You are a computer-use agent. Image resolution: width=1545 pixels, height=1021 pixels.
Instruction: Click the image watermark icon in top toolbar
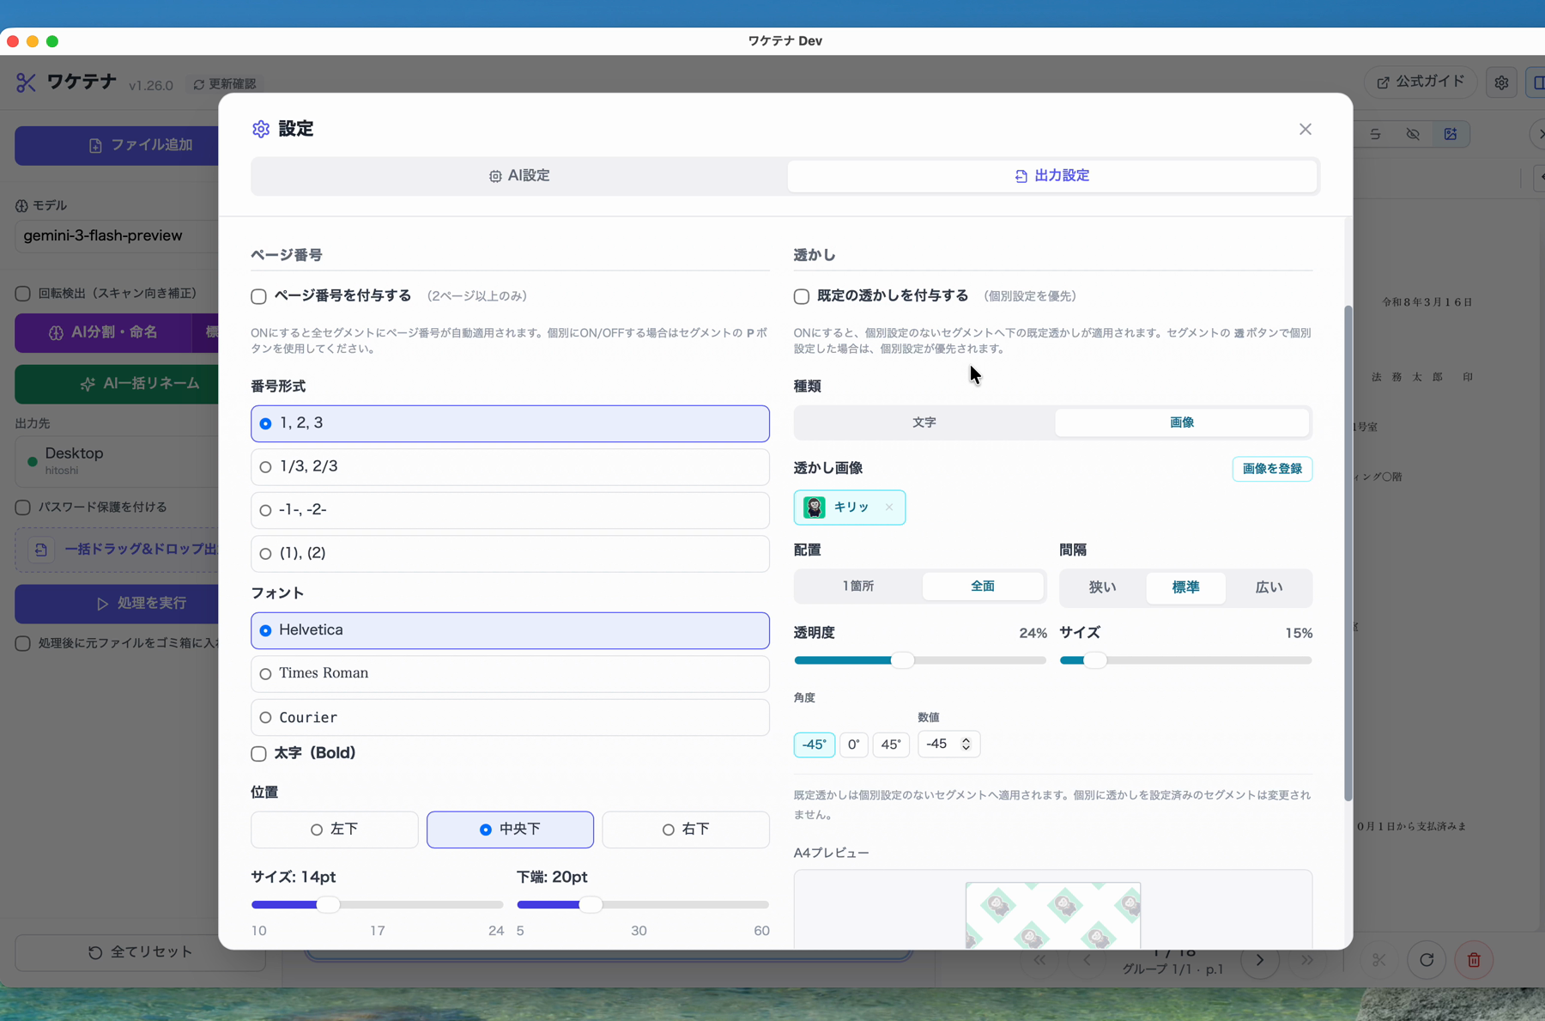(x=1451, y=134)
